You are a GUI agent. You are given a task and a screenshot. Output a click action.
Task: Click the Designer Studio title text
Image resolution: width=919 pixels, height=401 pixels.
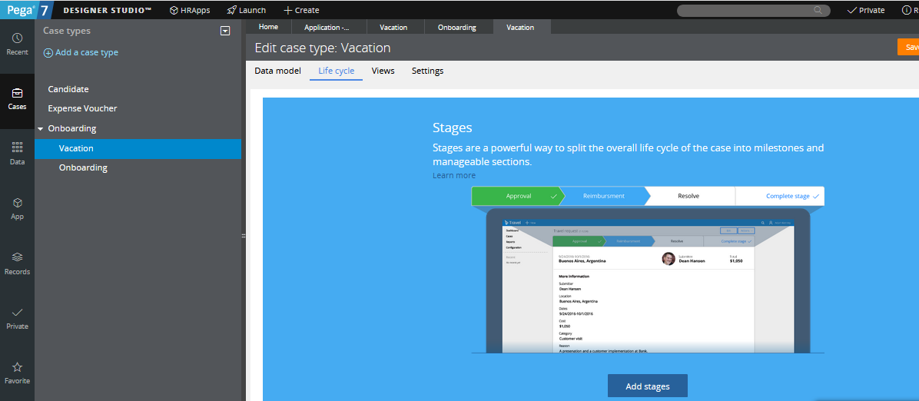(108, 10)
